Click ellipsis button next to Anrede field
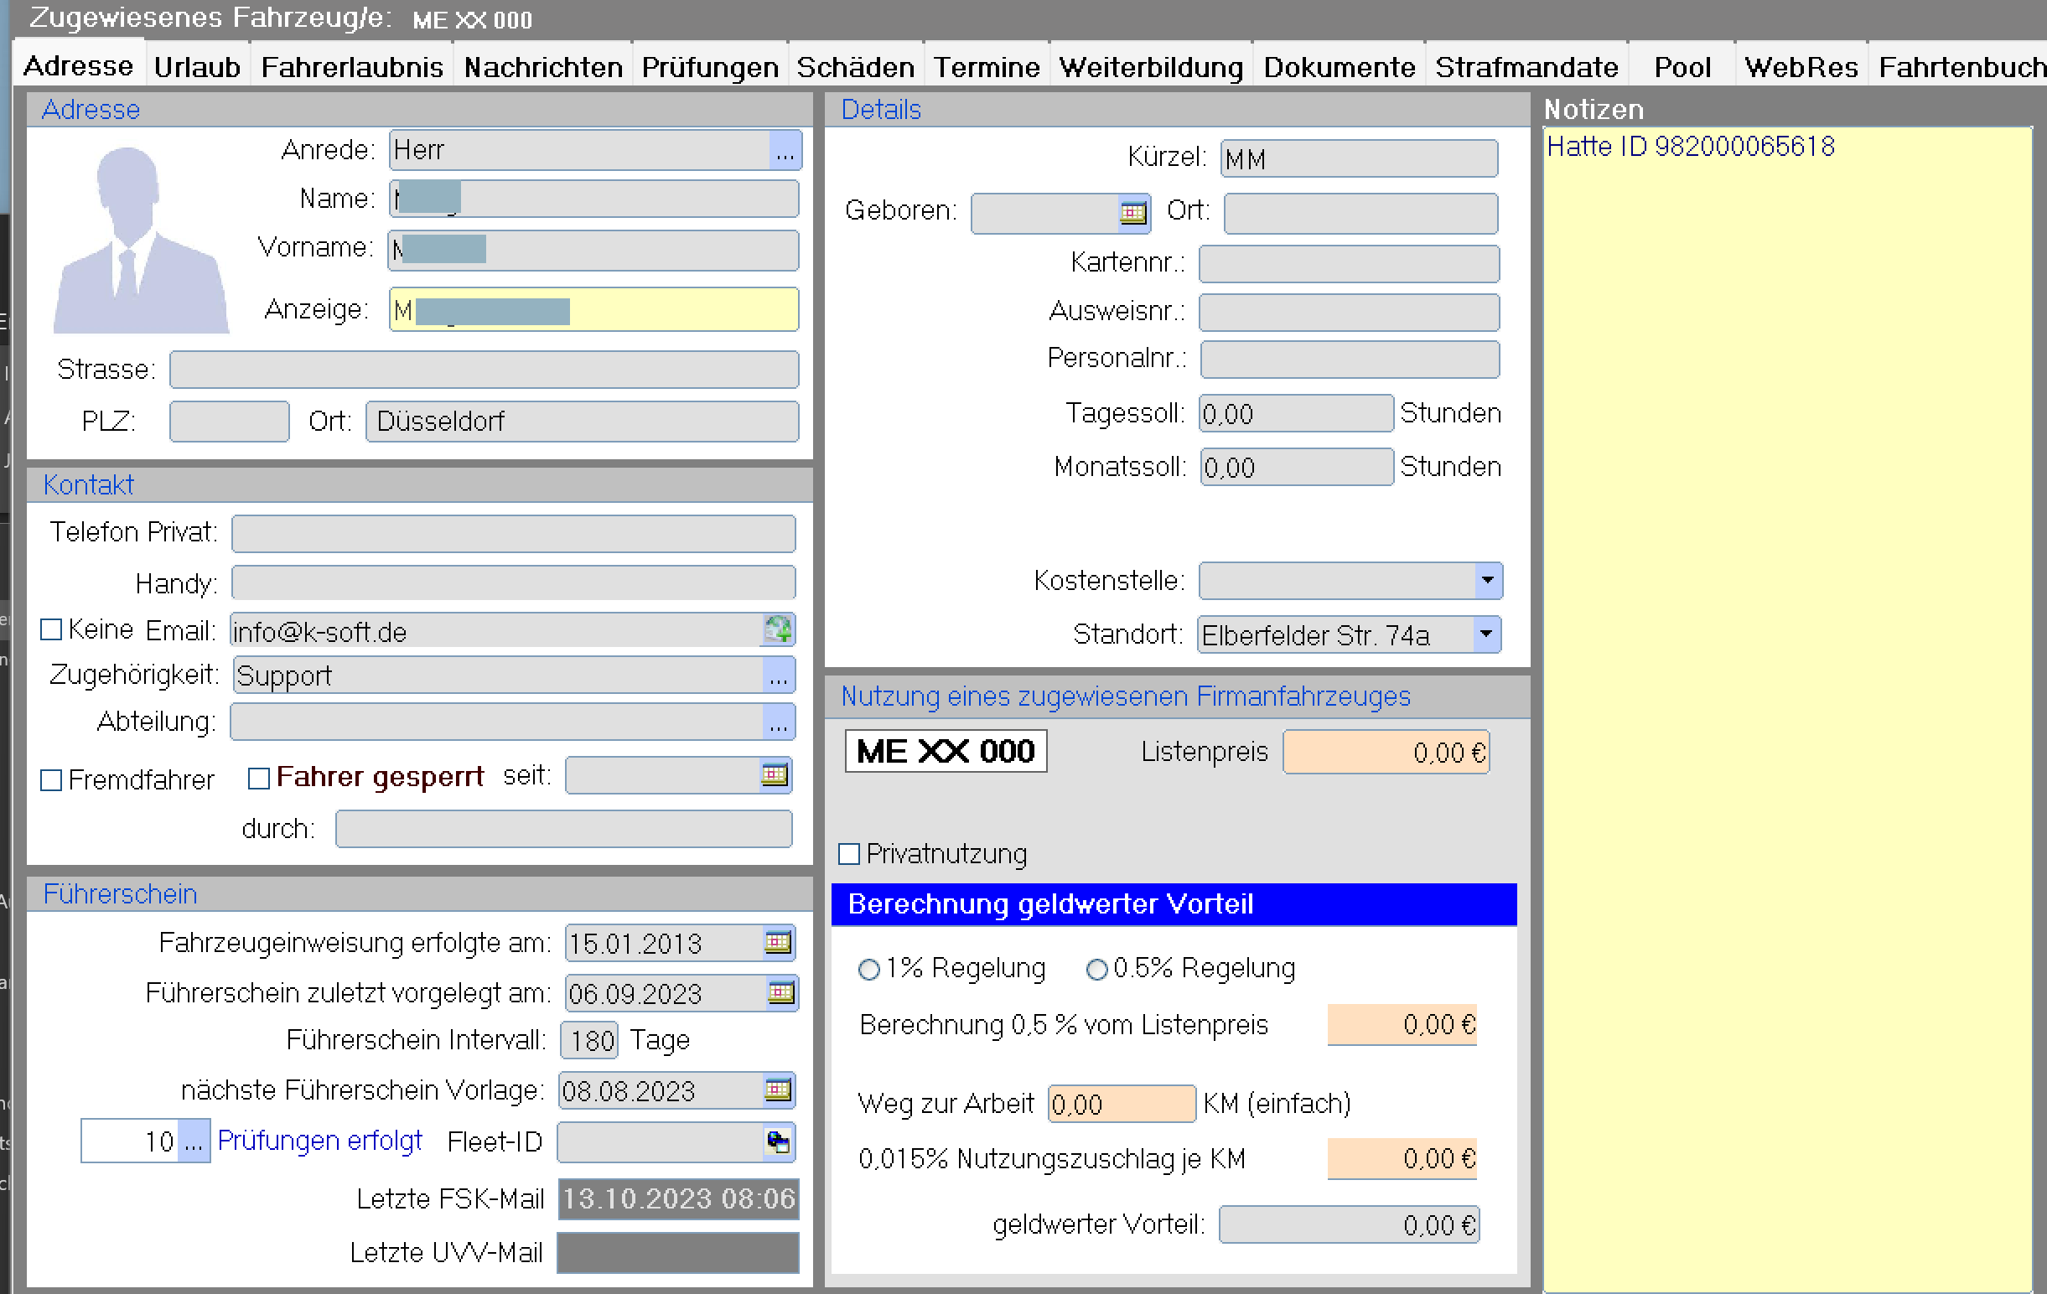2047x1294 pixels. [785, 151]
